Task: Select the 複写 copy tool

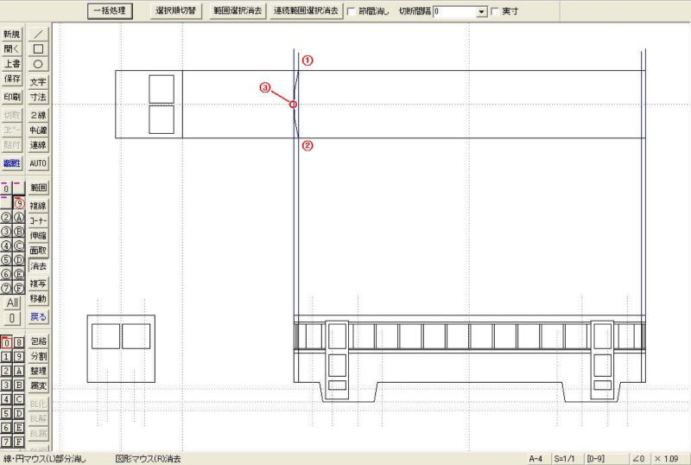Action: 38,283
